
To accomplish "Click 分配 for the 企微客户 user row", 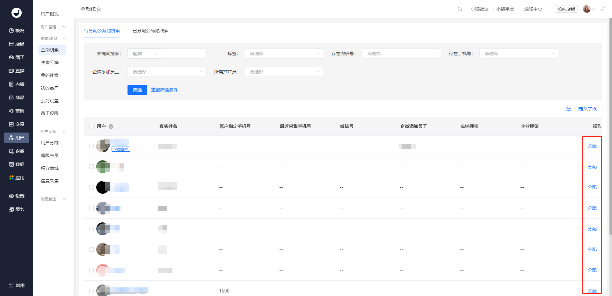I will (592, 146).
